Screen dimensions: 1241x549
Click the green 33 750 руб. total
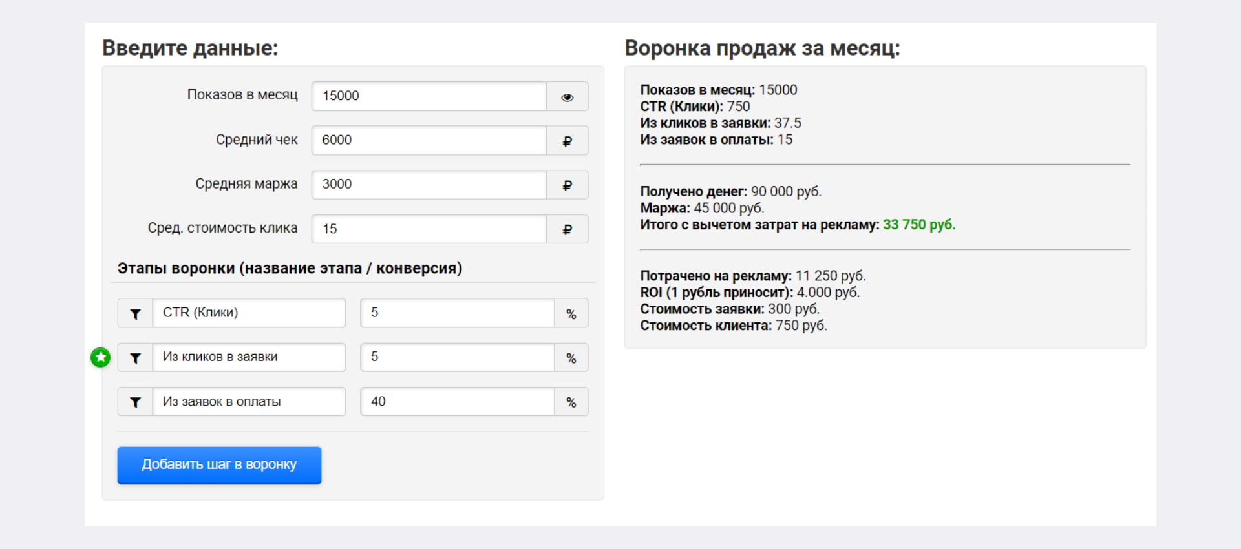coord(919,225)
